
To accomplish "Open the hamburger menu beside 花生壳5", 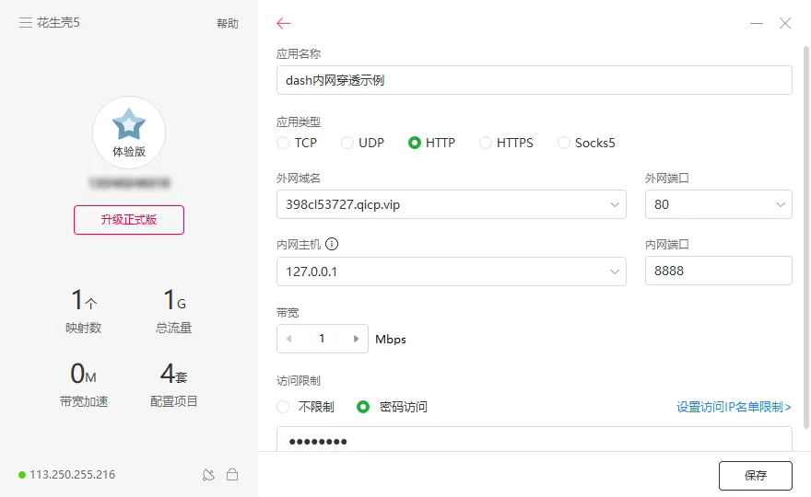I will 26,23.
